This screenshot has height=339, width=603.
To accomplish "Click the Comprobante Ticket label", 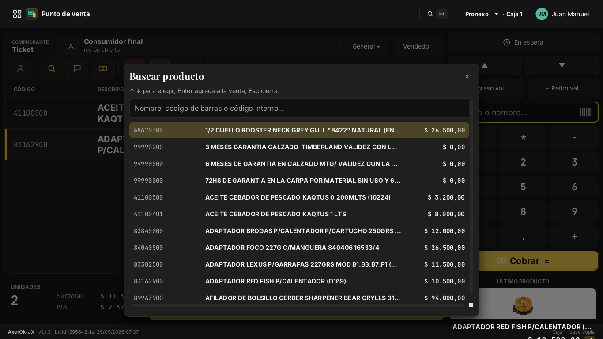I will pyautogui.click(x=30, y=46).
